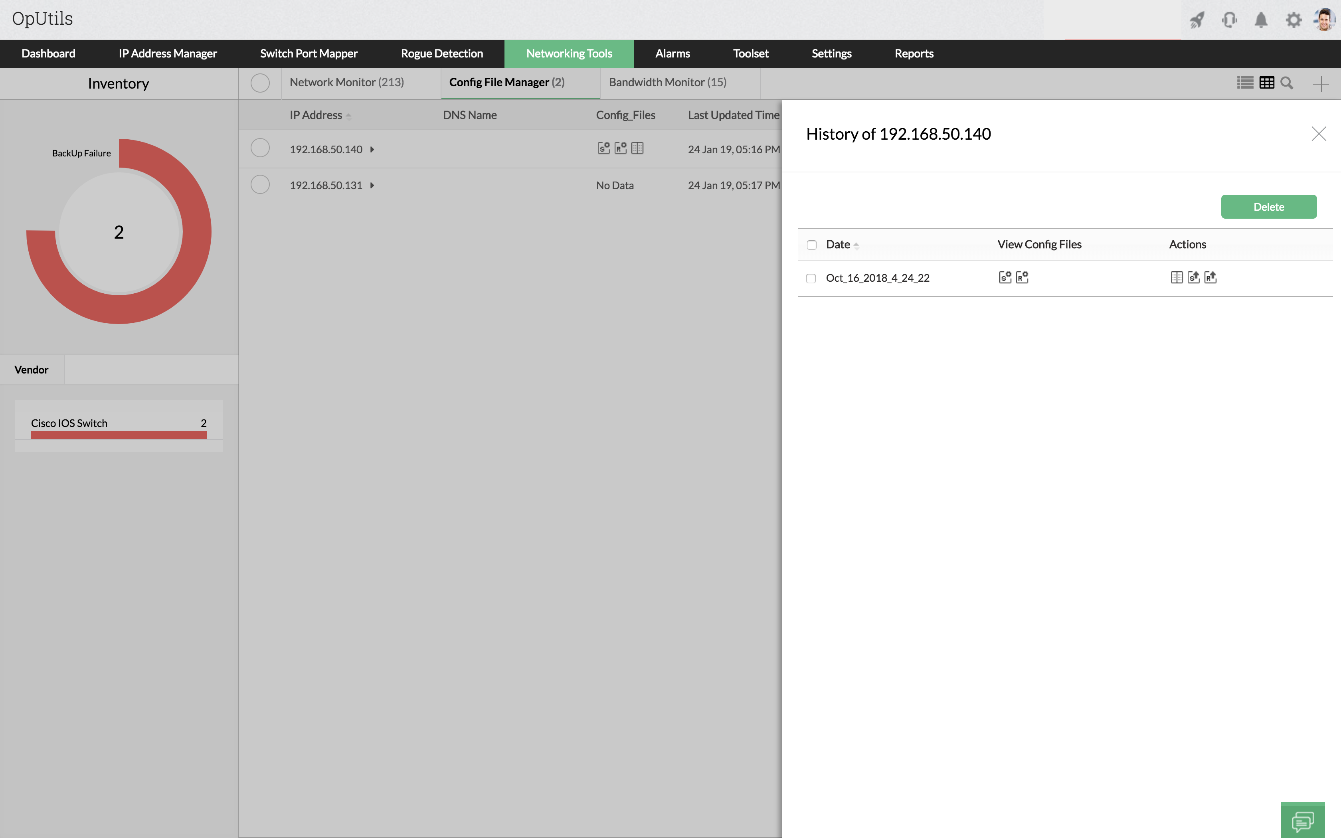
Task: Go to IP Address Manager menu
Action: point(167,54)
